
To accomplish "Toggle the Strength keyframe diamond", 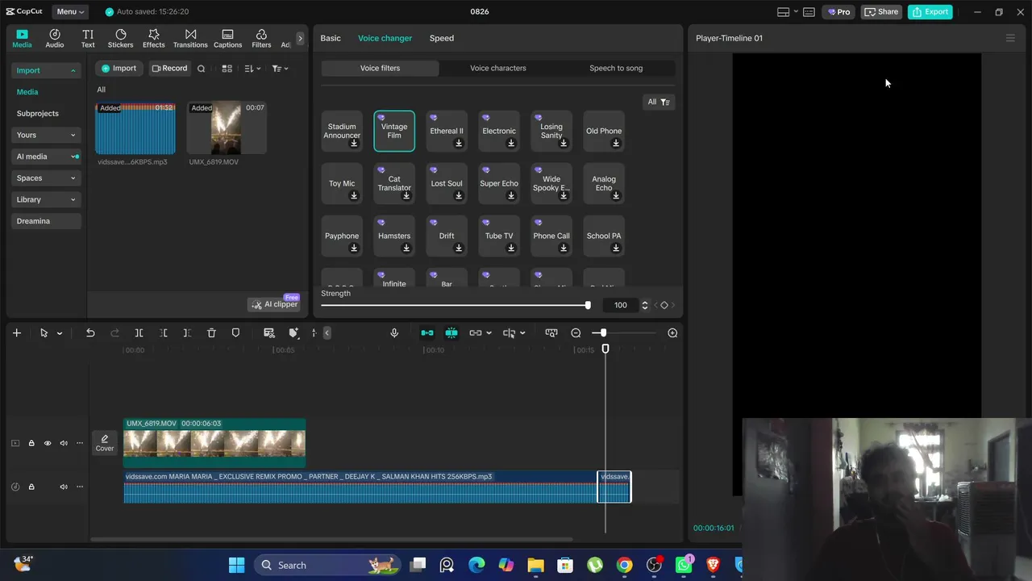I will click(x=664, y=305).
